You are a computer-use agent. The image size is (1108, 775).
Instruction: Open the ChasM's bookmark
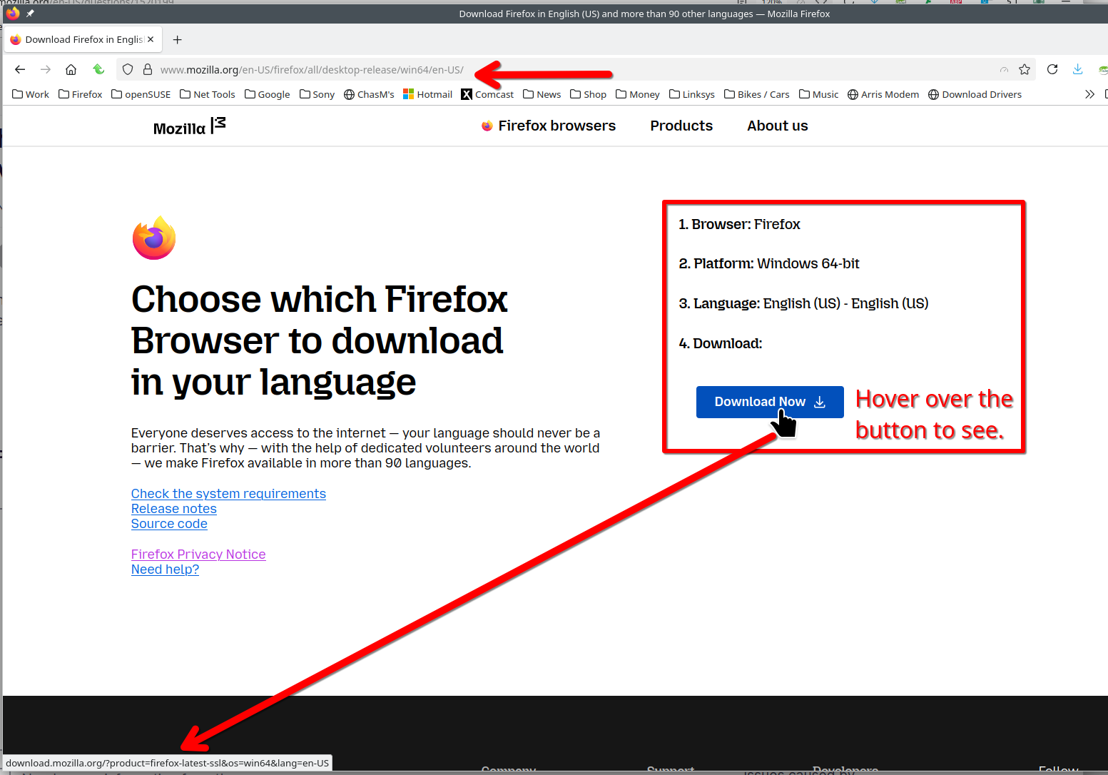[369, 94]
